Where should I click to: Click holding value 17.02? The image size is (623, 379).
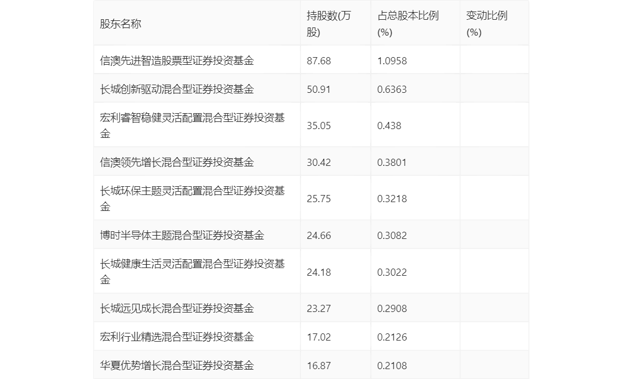[319, 337]
